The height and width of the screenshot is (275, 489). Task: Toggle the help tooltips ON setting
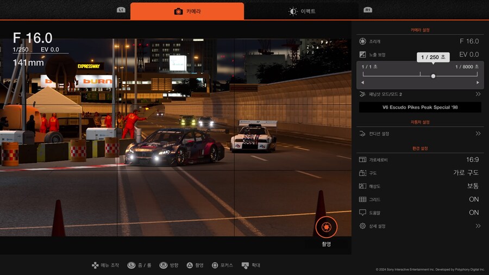[473, 212]
